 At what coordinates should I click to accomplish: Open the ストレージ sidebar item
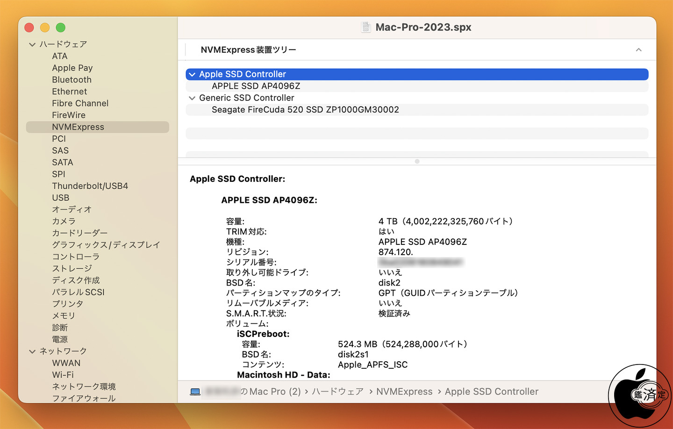(x=72, y=268)
